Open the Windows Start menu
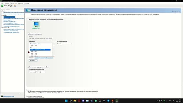 point(66,101)
